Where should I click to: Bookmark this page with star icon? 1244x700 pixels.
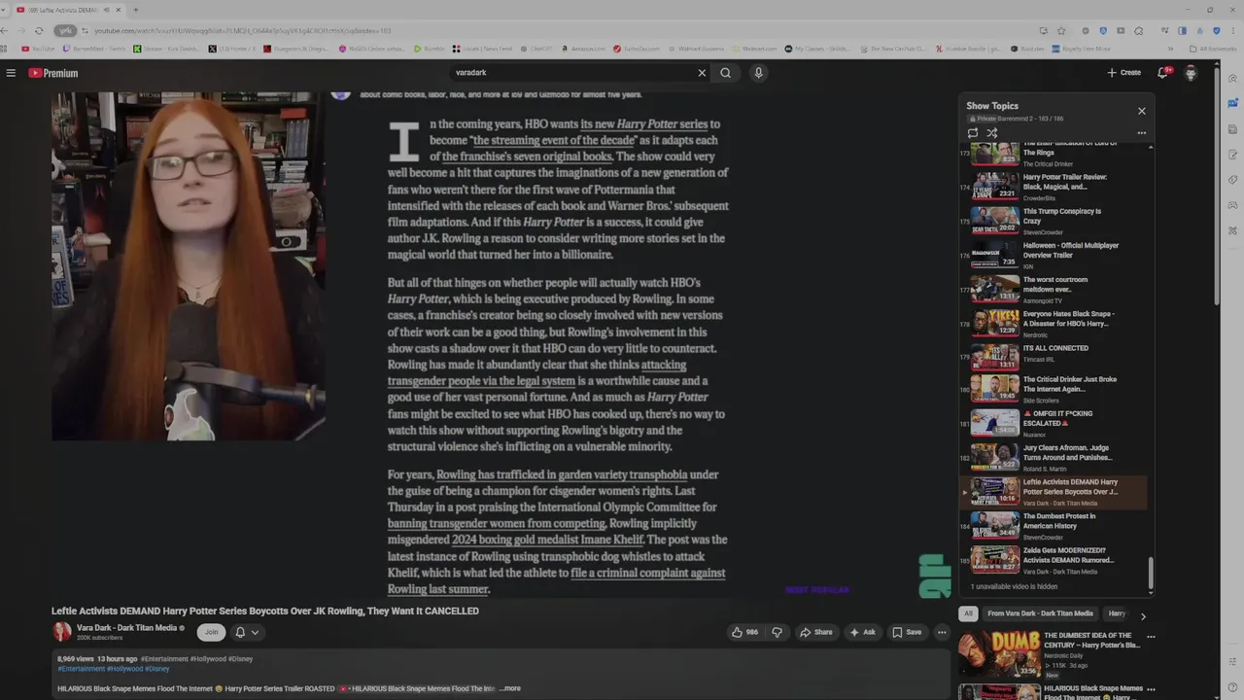1061,30
